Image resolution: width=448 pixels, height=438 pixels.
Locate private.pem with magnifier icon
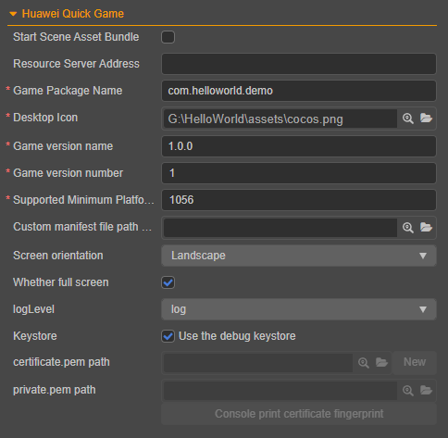point(408,391)
